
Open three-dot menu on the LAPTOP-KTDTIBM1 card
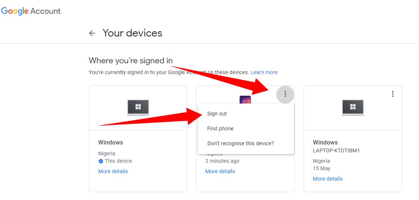pyautogui.click(x=392, y=94)
